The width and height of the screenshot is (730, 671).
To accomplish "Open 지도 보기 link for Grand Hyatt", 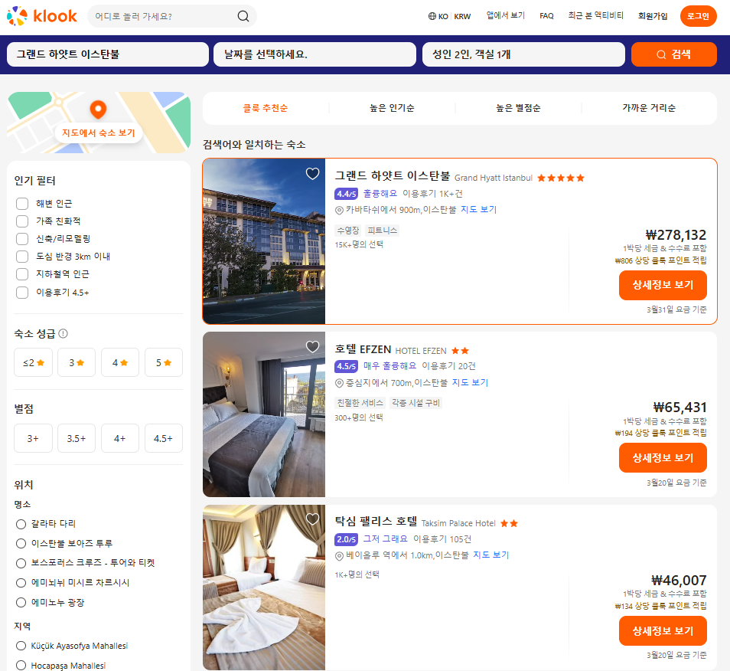I will [478, 210].
